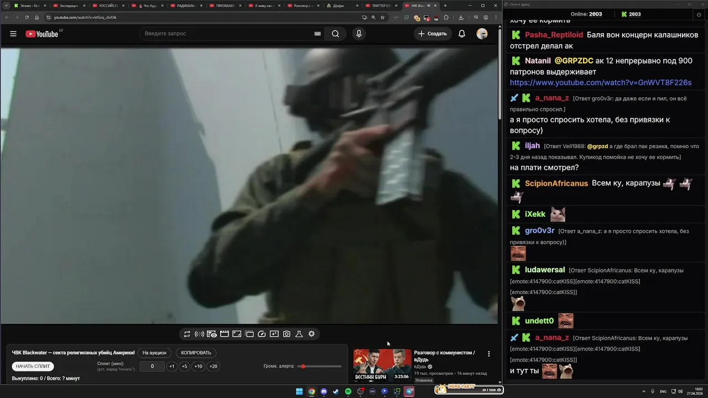Open the YouTube guide hamburger menu
Image resolution: width=708 pixels, height=398 pixels.
[x=13, y=34]
